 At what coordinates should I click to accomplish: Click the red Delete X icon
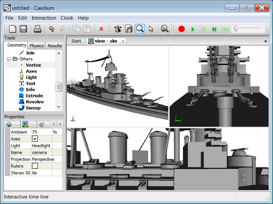click(101, 29)
